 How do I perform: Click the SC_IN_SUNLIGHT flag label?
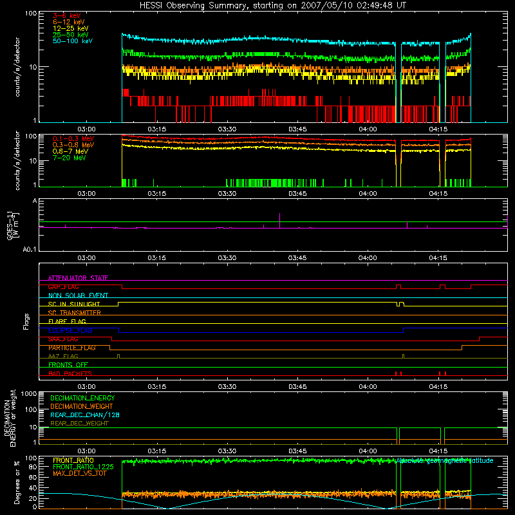tap(74, 304)
